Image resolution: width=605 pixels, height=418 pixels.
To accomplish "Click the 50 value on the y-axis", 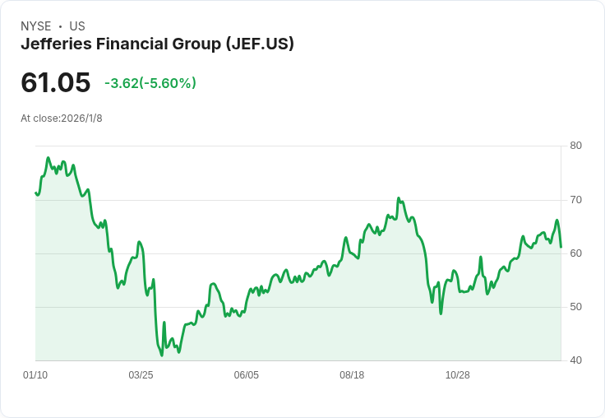I will (575, 307).
